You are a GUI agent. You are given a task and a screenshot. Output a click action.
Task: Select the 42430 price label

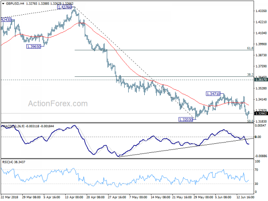point(6,20)
